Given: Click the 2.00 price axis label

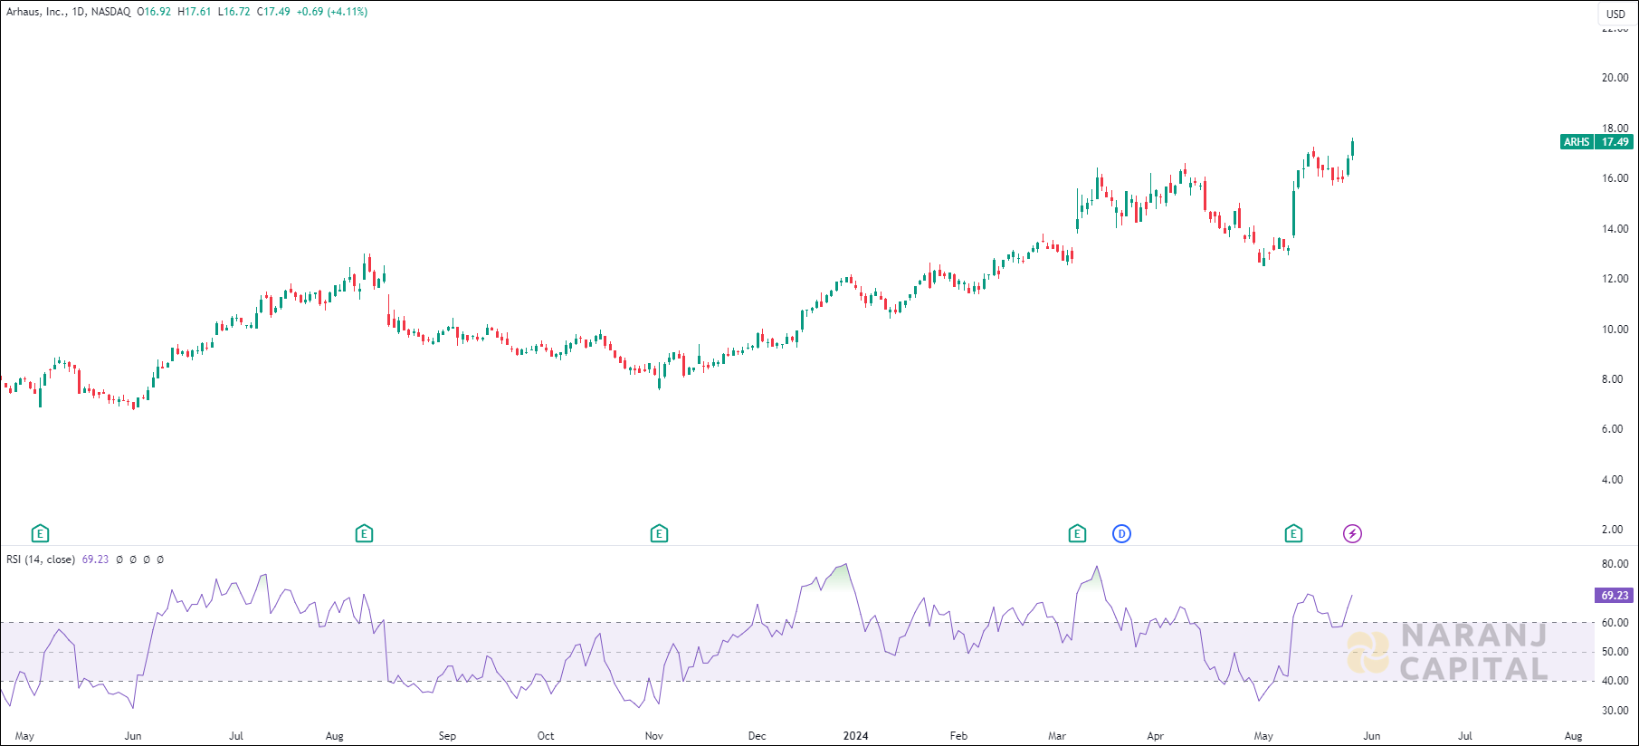Looking at the screenshot, I should (1613, 530).
